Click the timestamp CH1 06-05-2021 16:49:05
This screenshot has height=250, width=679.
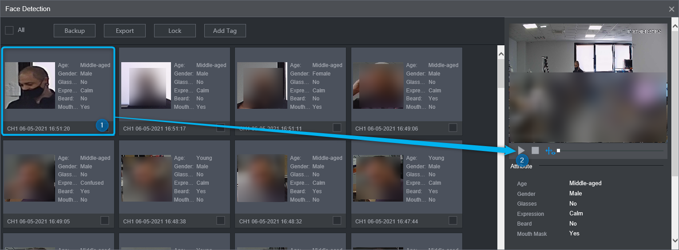pos(39,222)
